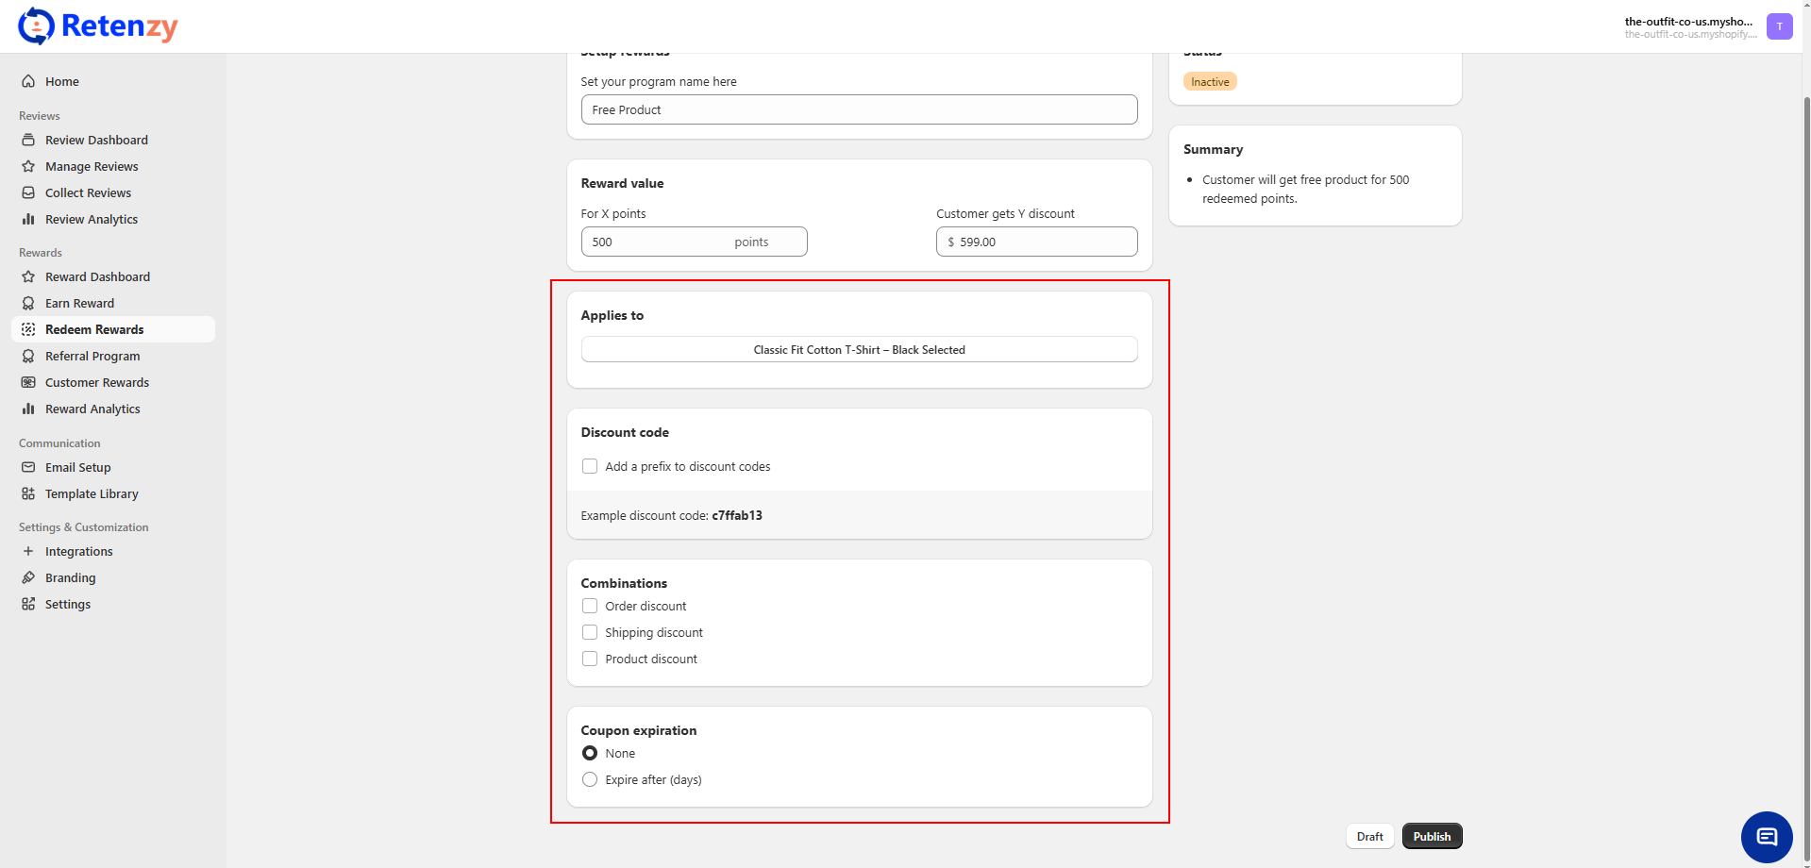
Task: Click the Branding brush icon
Action: pos(28,577)
